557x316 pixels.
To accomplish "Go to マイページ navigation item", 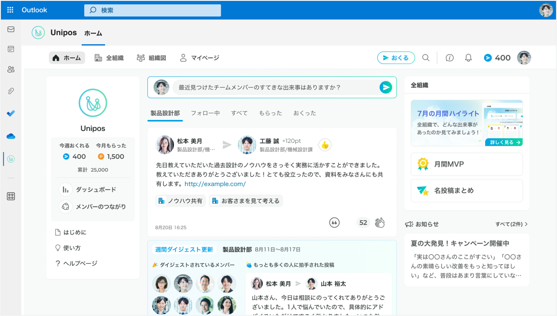I will click(x=199, y=58).
